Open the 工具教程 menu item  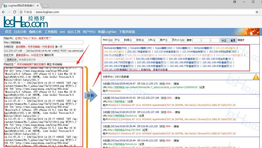pos(51,32)
